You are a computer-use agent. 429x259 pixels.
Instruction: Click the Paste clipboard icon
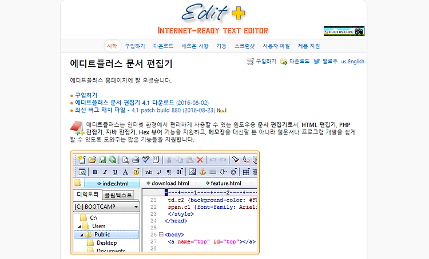189,160
